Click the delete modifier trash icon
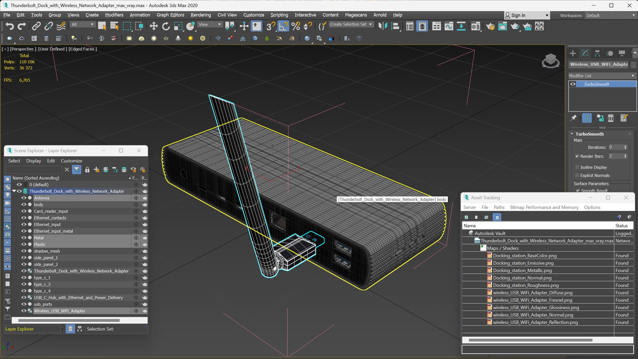 tap(611, 118)
